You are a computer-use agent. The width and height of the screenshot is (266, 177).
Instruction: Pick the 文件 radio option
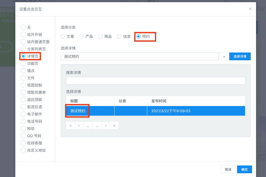click(x=23, y=78)
